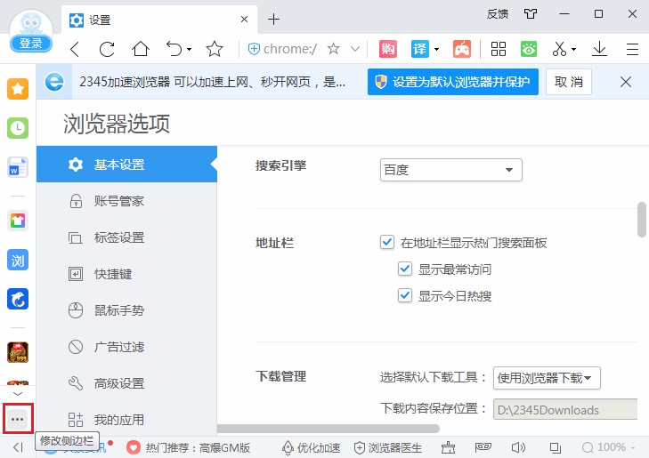Click the favorites star toolbar icon
Screen dimensions: 649x458
pos(215,49)
